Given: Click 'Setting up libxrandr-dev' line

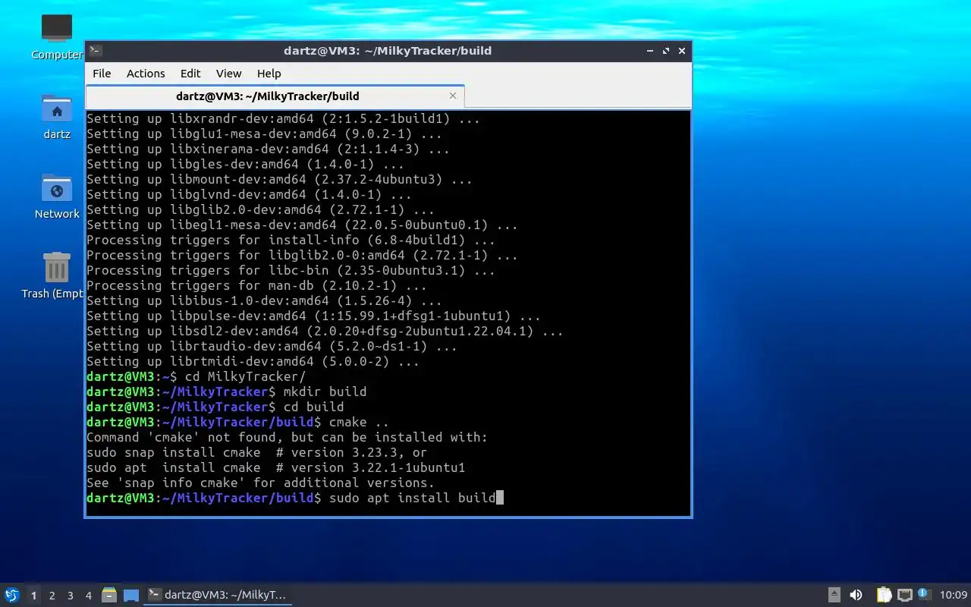Looking at the screenshot, I should (284, 118).
